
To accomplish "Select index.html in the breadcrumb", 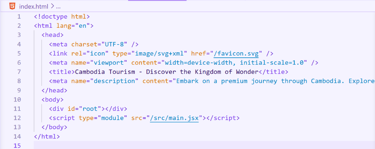I will pos(34,7).
